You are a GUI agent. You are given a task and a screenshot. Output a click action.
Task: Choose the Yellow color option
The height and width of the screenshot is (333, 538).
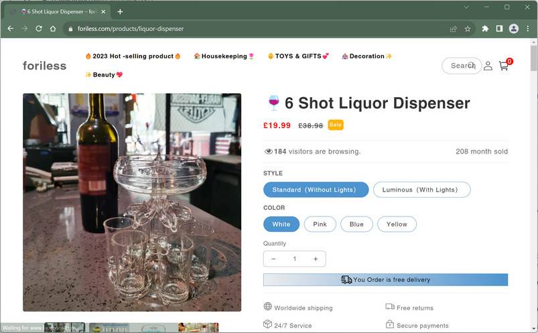(x=397, y=224)
